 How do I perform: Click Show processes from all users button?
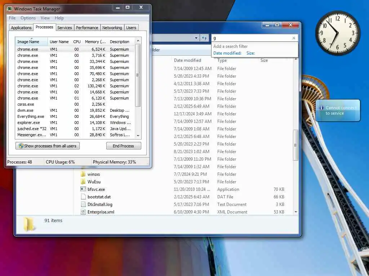pos(48,146)
